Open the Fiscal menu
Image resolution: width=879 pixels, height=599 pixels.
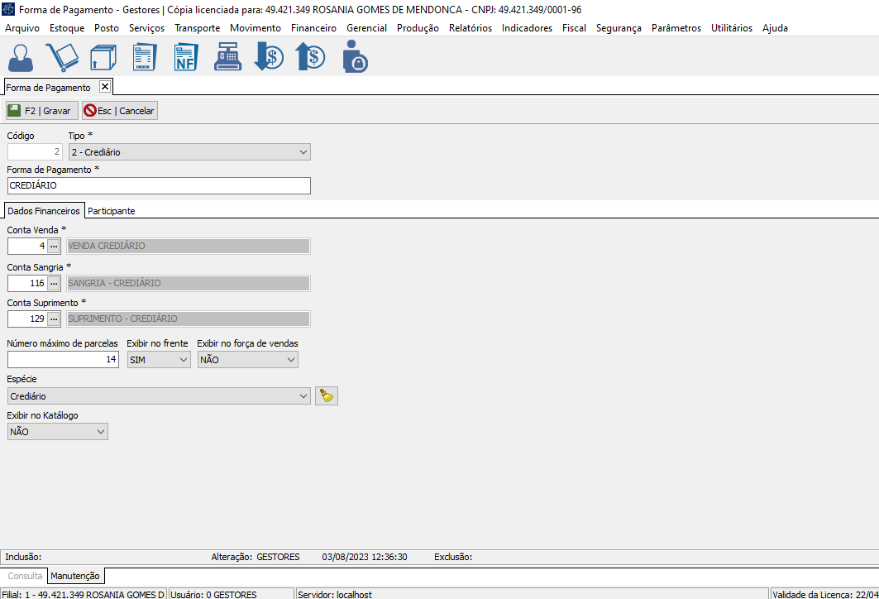[574, 28]
